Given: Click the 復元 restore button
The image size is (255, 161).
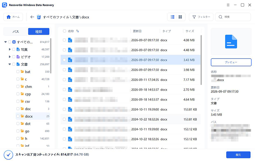Looking at the screenshot, I should coord(238,155).
